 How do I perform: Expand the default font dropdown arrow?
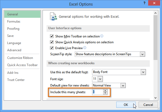[x=143, y=72]
